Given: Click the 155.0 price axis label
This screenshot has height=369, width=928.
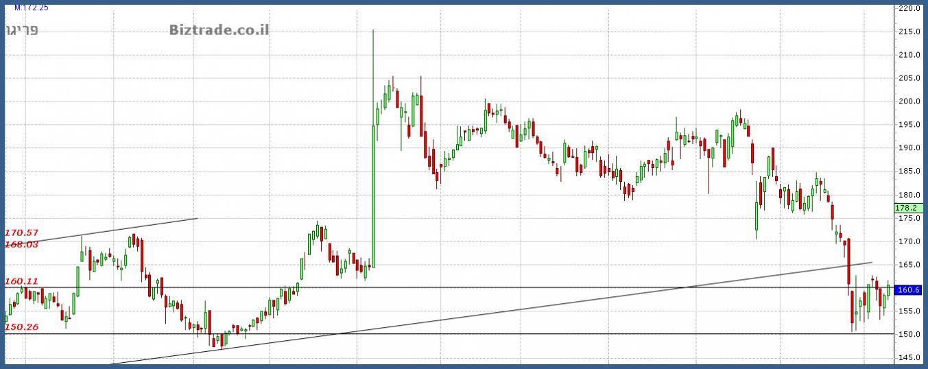Looking at the screenshot, I should click(x=908, y=311).
